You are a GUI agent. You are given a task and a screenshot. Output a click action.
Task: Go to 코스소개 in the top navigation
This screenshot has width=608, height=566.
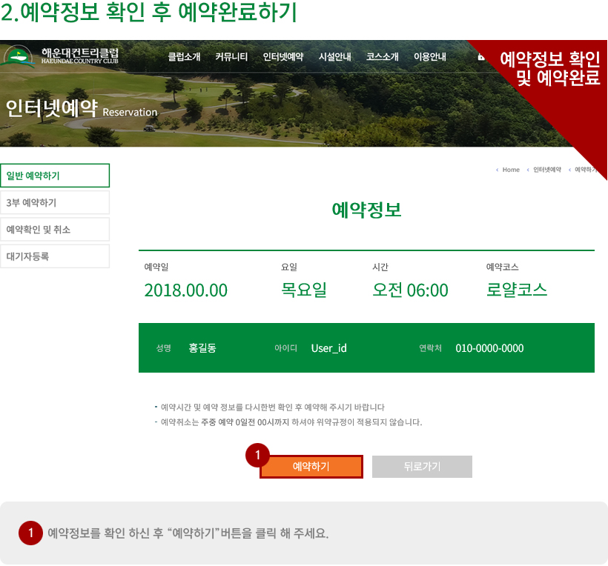[382, 57]
